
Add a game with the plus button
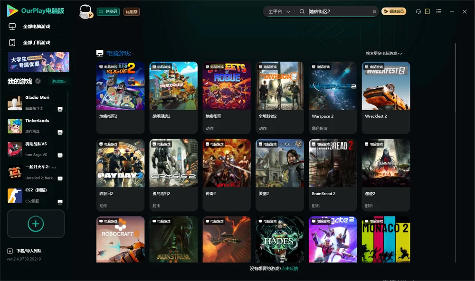pyautogui.click(x=36, y=224)
